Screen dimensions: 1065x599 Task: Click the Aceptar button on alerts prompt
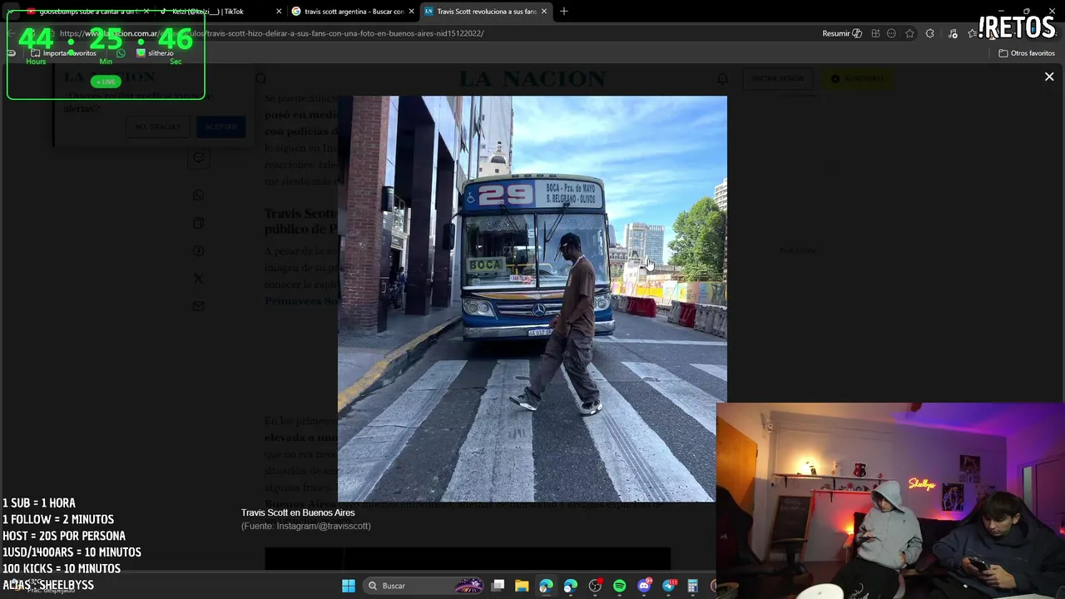[220, 126]
